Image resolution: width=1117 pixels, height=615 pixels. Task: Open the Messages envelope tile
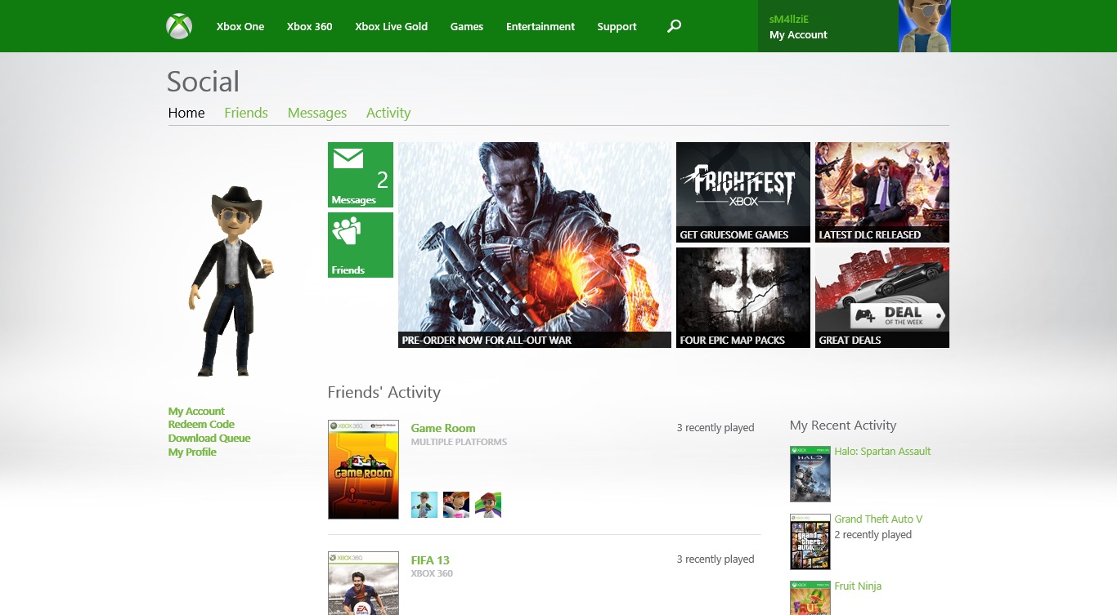coord(361,175)
